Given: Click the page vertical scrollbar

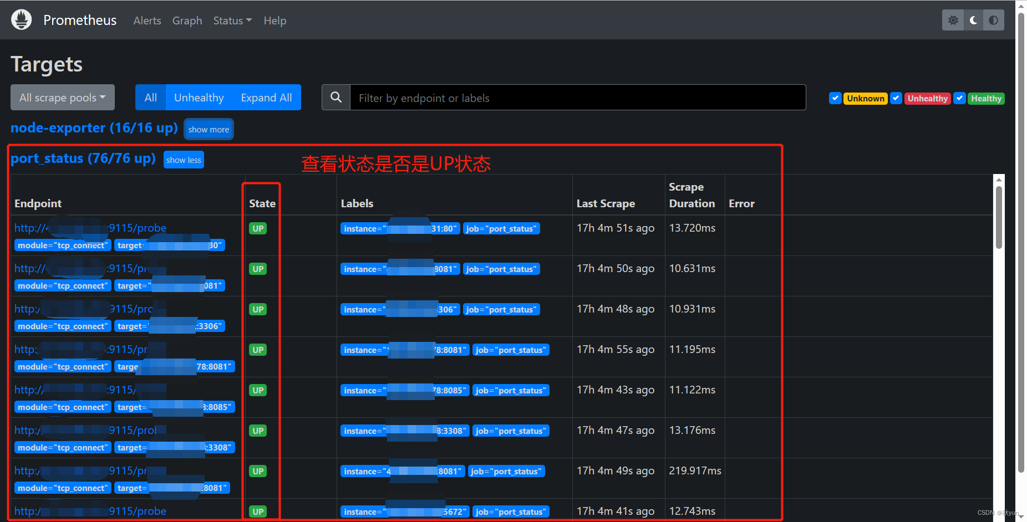Looking at the screenshot, I should coord(1021,244).
